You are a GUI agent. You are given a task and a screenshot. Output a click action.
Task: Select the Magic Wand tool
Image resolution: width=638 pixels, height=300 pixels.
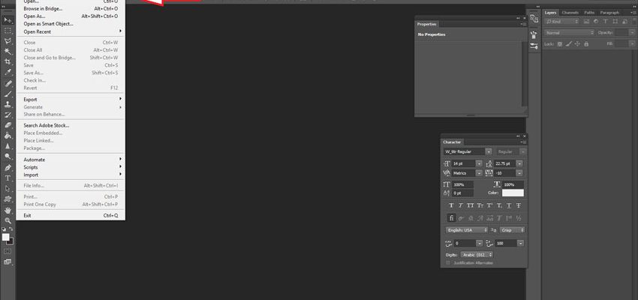tap(8, 52)
